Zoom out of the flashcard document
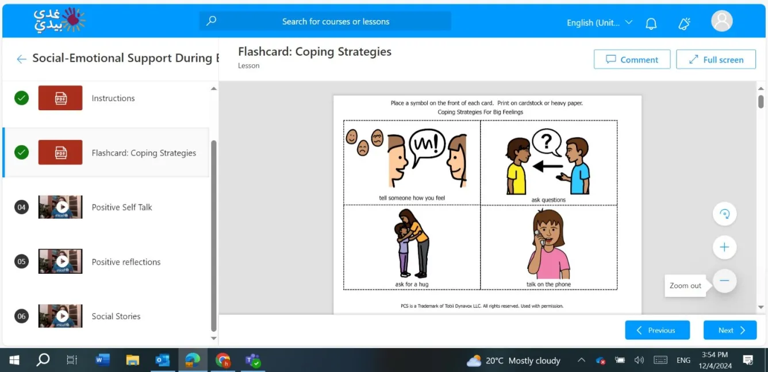Screen dimensions: 768x372 [724, 281]
